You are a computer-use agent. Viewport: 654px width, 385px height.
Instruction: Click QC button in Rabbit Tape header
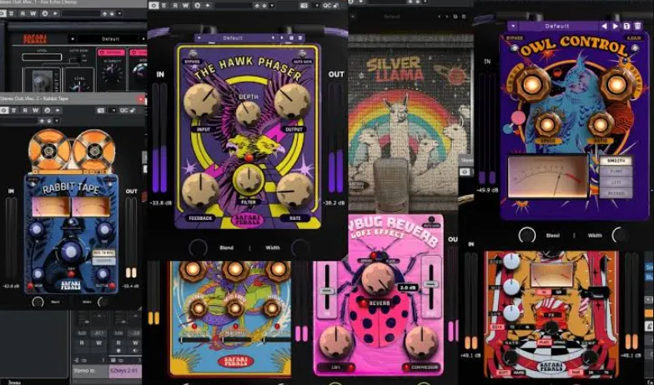click(x=123, y=110)
